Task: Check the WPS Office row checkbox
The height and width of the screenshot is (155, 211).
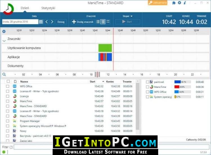Action: (x=8, y=86)
